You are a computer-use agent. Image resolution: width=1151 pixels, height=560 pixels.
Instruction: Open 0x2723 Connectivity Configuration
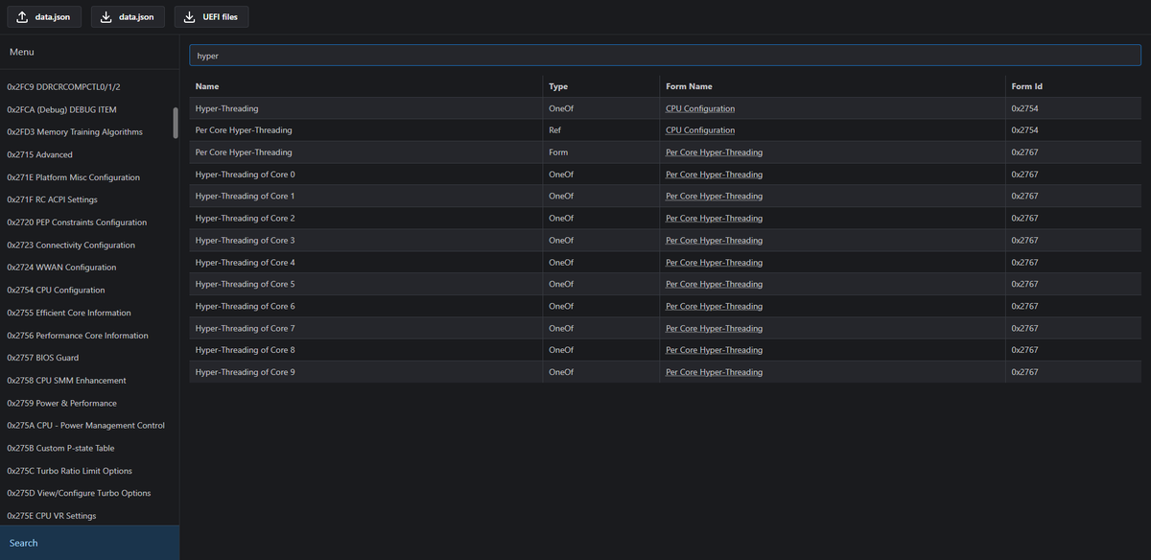(71, 245)
